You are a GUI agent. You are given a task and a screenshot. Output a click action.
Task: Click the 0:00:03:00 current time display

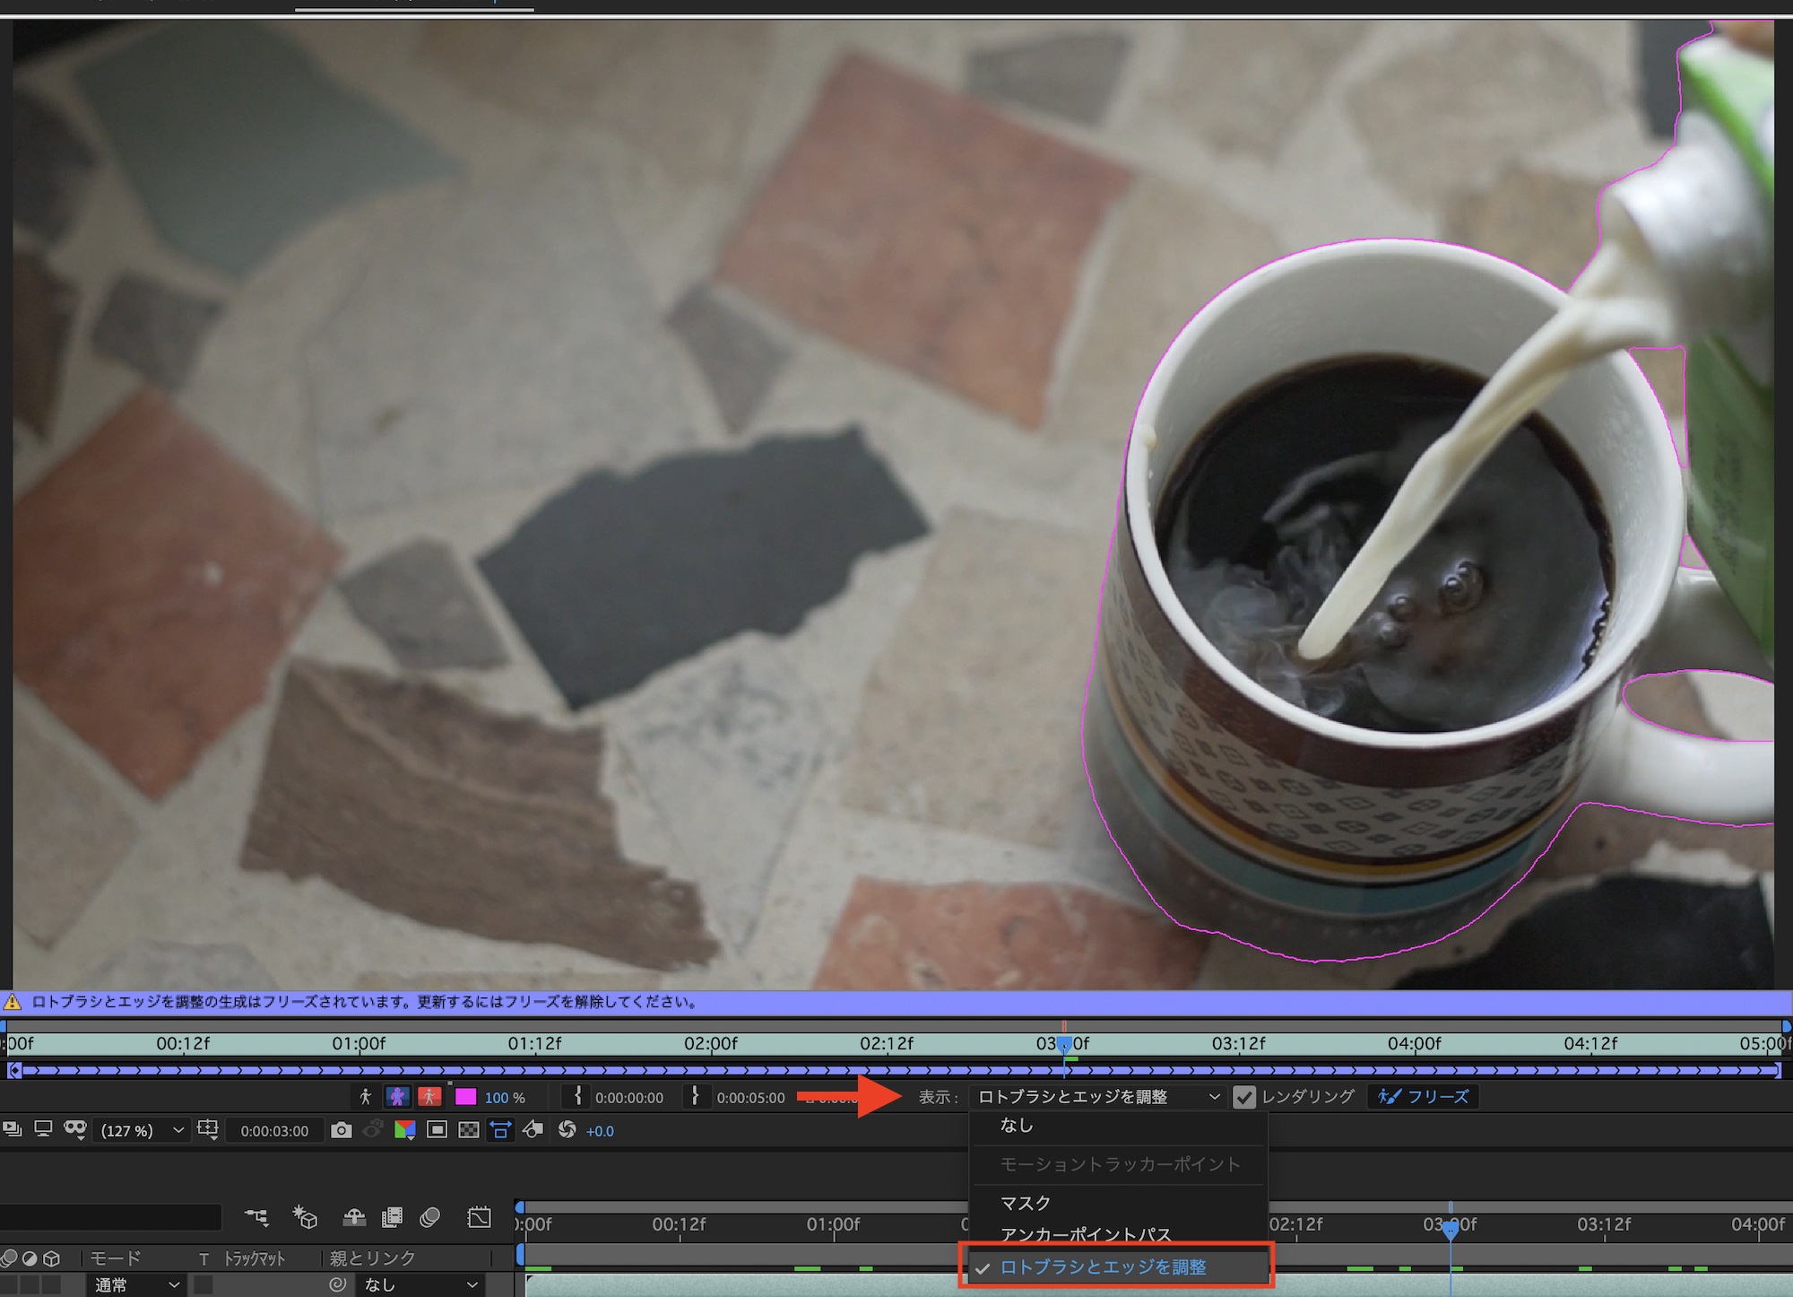tap(274, 1131)
